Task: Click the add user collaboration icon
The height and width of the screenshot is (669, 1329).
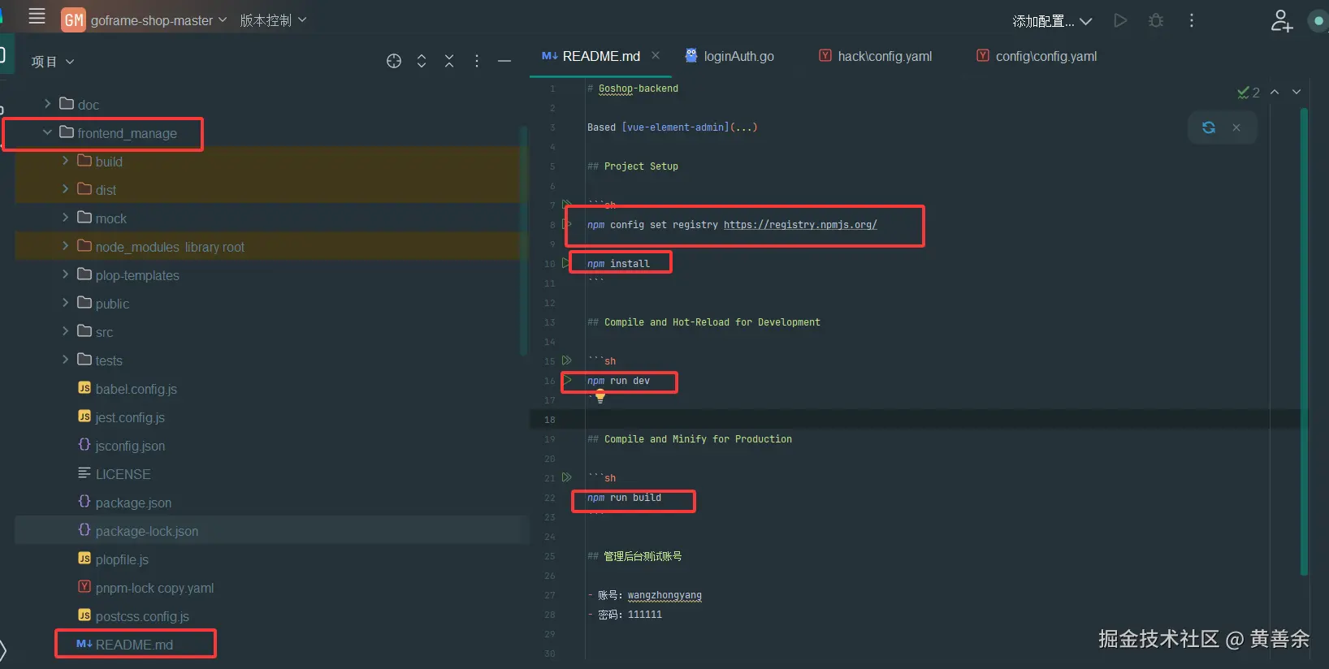Action: point(1281,20)
